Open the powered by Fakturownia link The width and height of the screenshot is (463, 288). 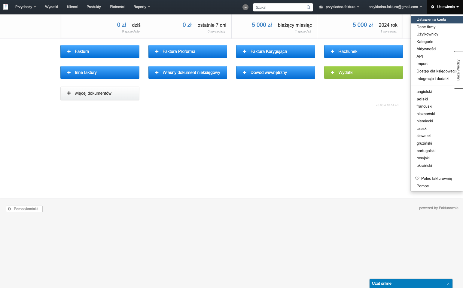click(439, 208)
